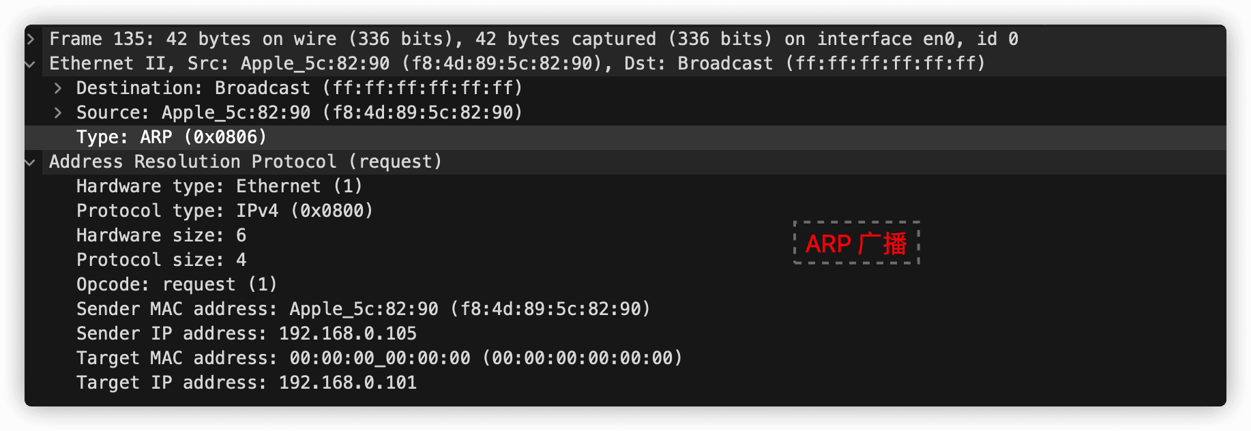
Task: Select the Opcode: request (1) field
Action: 177,285
